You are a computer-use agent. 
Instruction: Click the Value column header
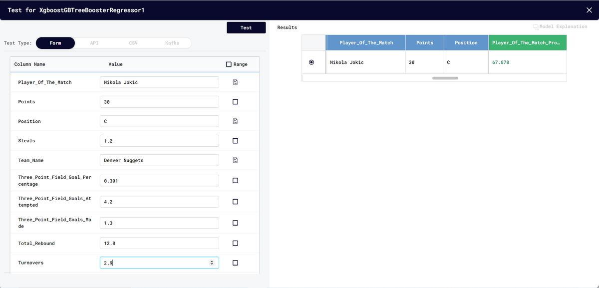(x=115, y=64)
